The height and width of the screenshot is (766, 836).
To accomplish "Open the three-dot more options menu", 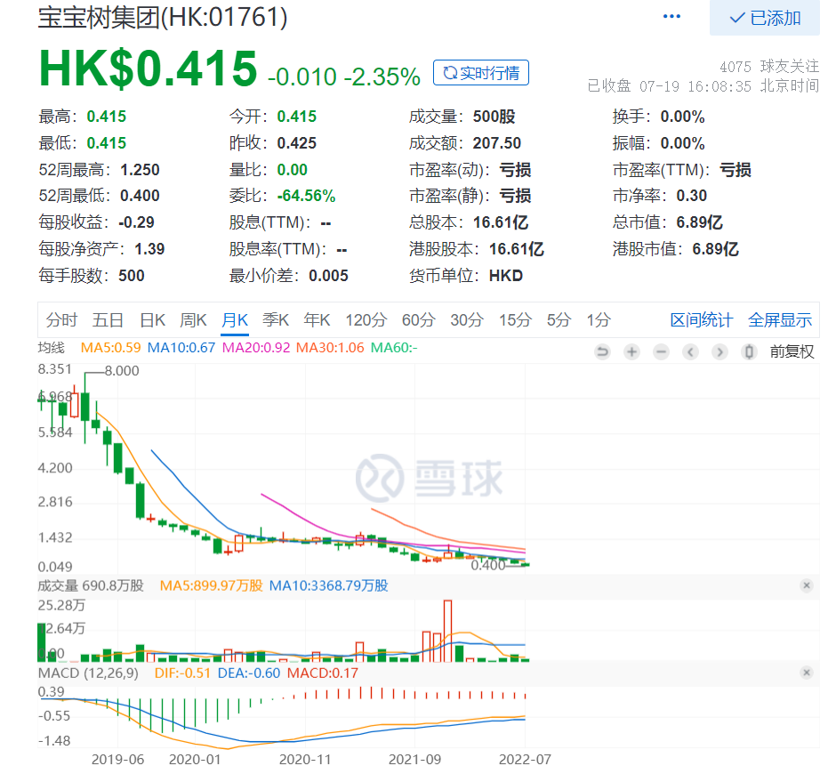I will (671, 17).
